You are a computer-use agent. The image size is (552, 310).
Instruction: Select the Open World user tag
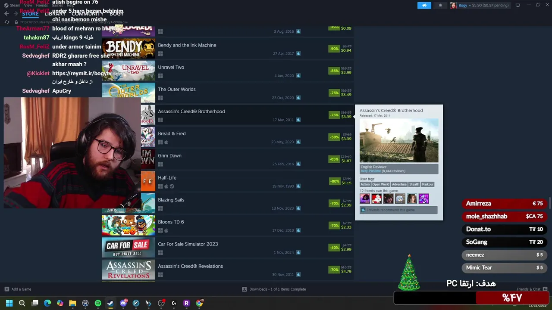click(381, 184)
